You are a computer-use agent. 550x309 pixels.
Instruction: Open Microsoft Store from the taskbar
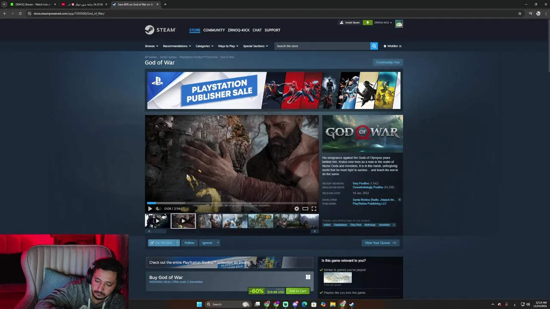point(314,304)
